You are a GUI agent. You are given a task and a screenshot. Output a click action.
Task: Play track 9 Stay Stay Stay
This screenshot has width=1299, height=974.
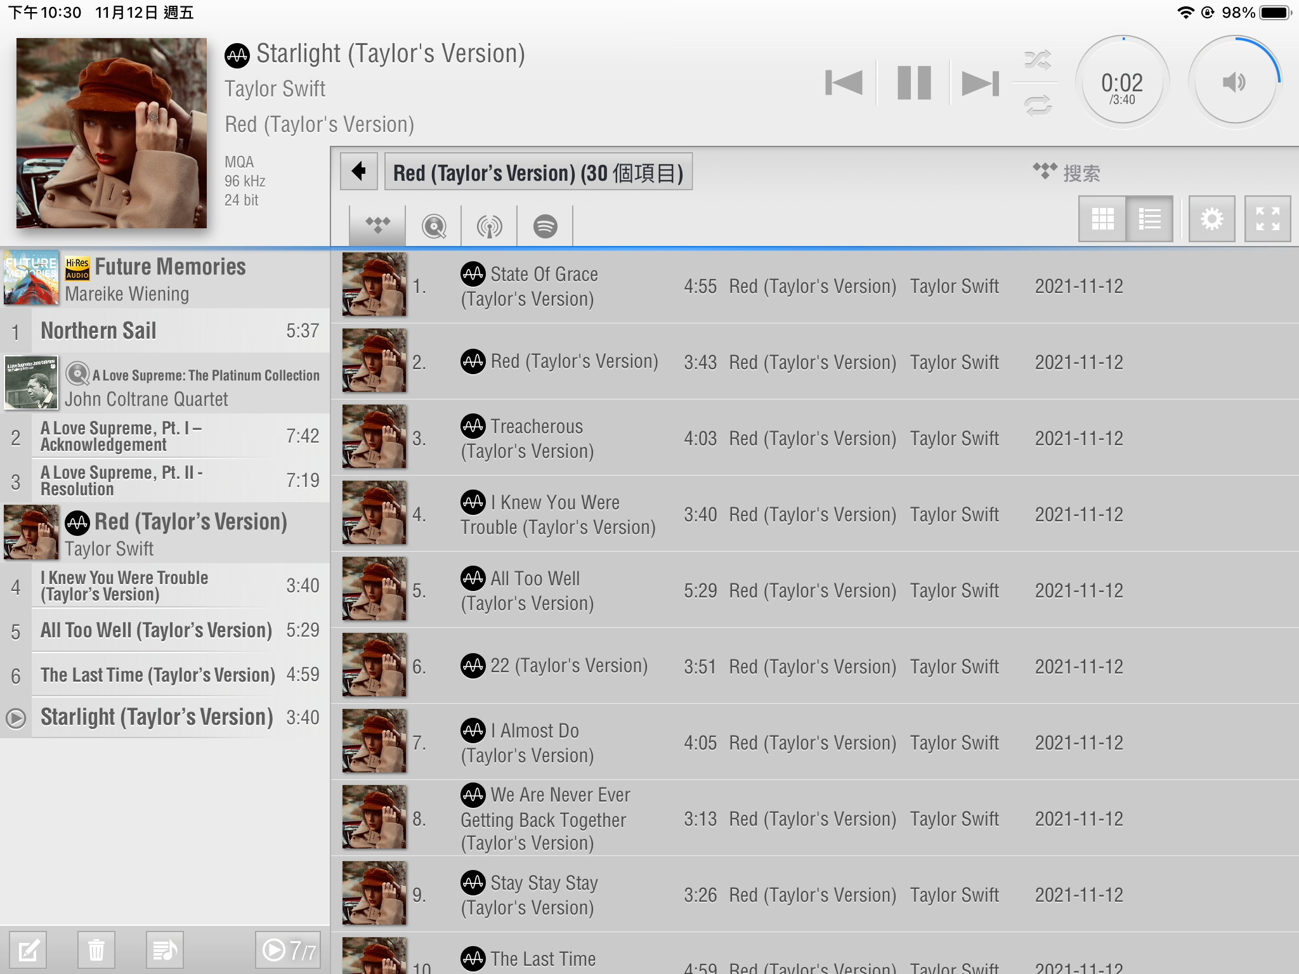click(x=814, y=894)
